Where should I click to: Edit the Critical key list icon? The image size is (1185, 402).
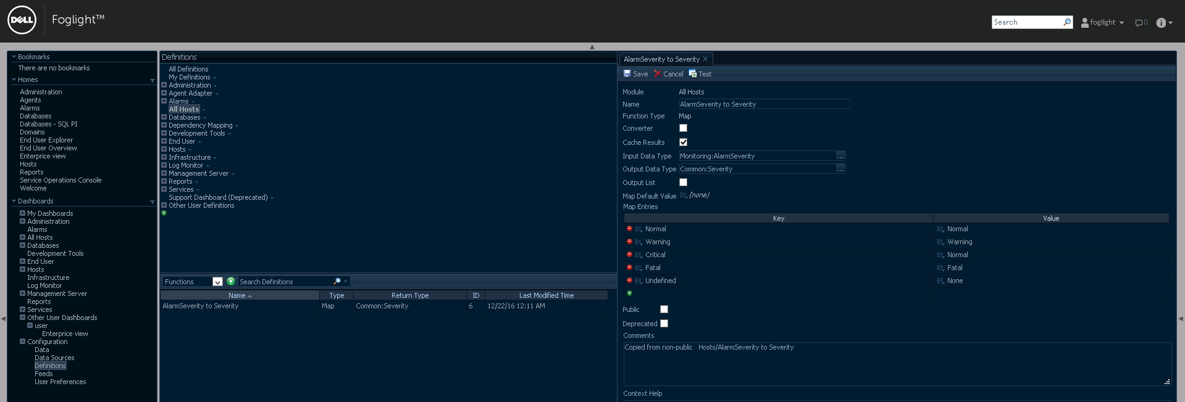[639, 255]
